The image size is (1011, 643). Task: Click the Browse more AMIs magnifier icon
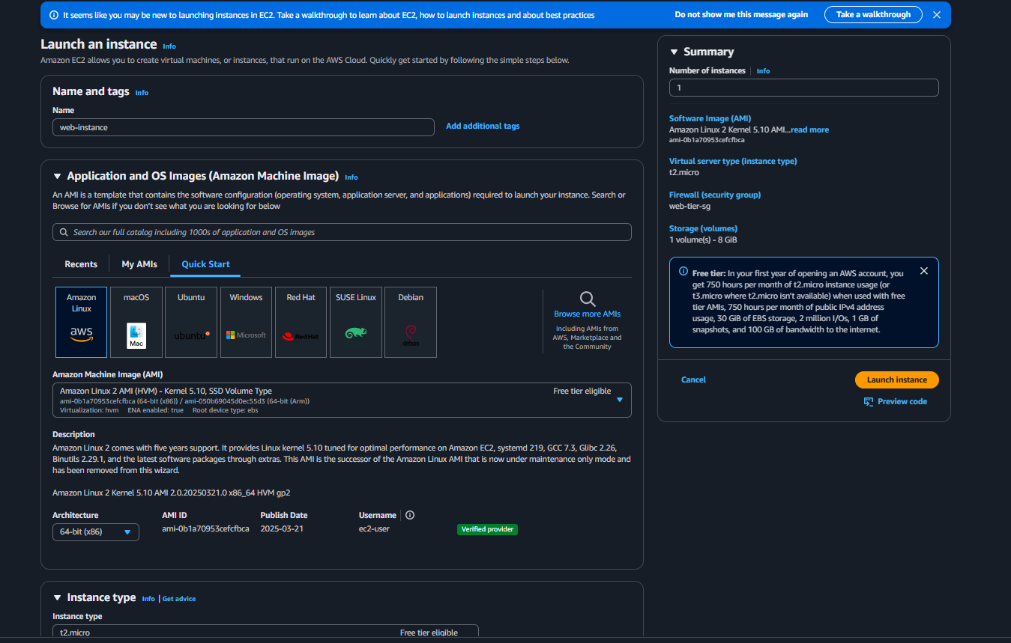[588, 299]
